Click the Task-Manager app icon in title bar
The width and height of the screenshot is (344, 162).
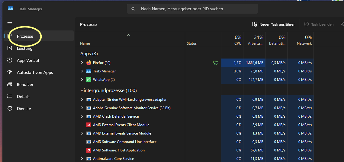10,8
